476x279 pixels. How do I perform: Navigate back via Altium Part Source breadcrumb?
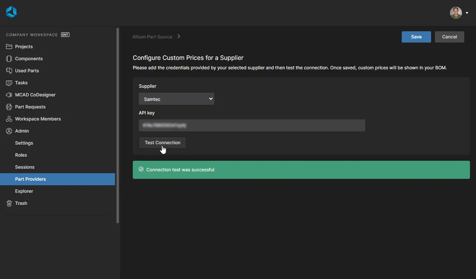tap(152, 37)
